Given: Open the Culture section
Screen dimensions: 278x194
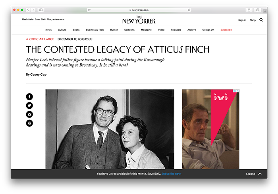Looking at the screenshot, I should [62, 30].
